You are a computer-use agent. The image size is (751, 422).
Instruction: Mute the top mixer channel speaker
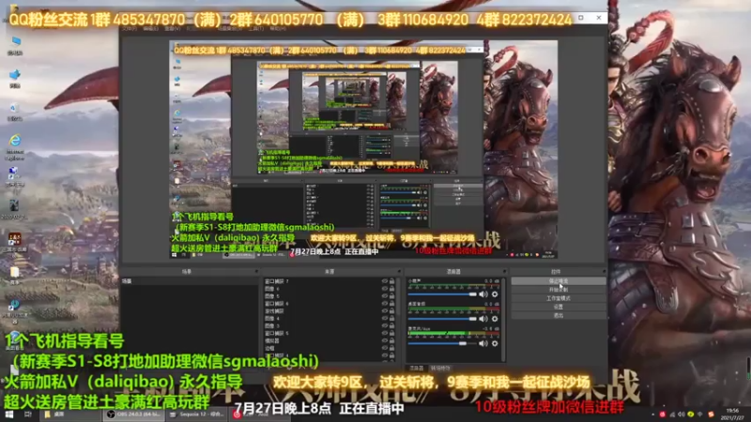[483, 294]
